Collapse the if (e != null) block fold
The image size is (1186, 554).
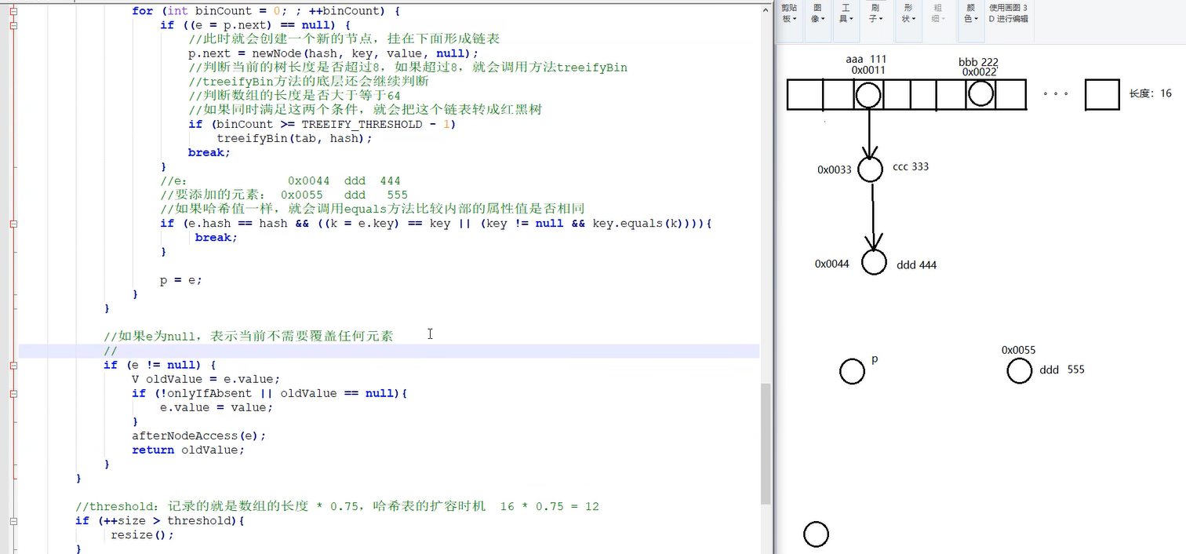point(13,365)
